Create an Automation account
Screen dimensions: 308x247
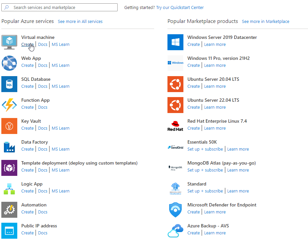28,212
